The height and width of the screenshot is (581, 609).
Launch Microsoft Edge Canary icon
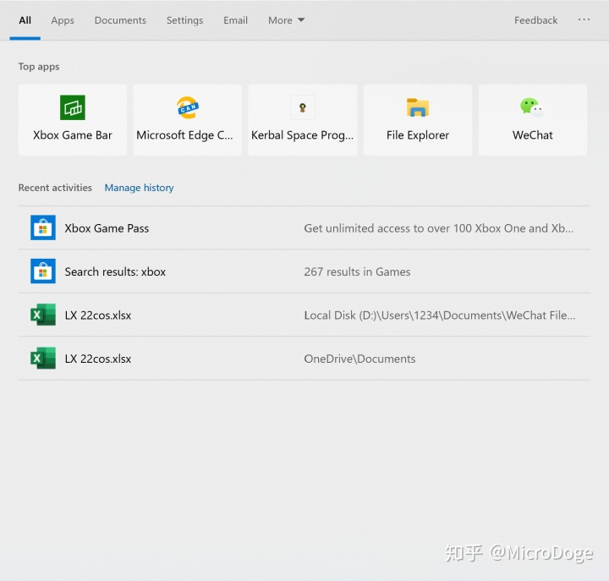[x=188, y=107]
